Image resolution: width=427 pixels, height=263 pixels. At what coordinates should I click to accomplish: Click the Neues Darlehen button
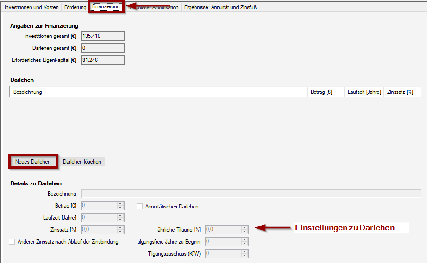(x=33, y=162)
